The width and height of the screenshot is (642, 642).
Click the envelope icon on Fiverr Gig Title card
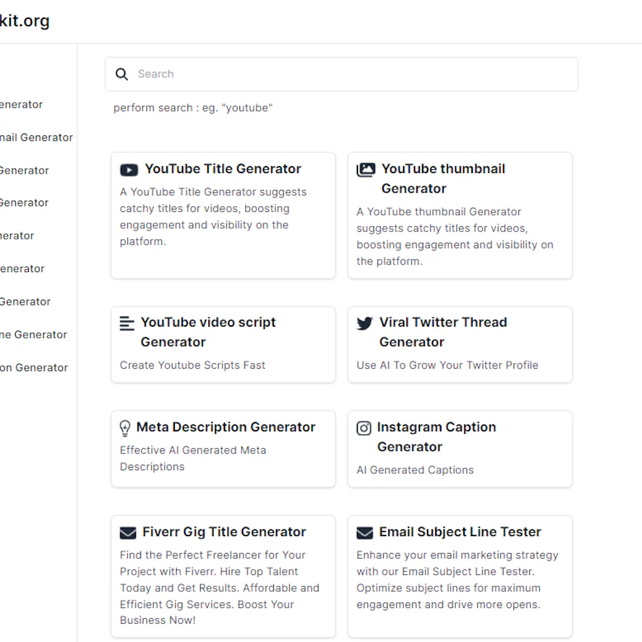click(128, 532)
